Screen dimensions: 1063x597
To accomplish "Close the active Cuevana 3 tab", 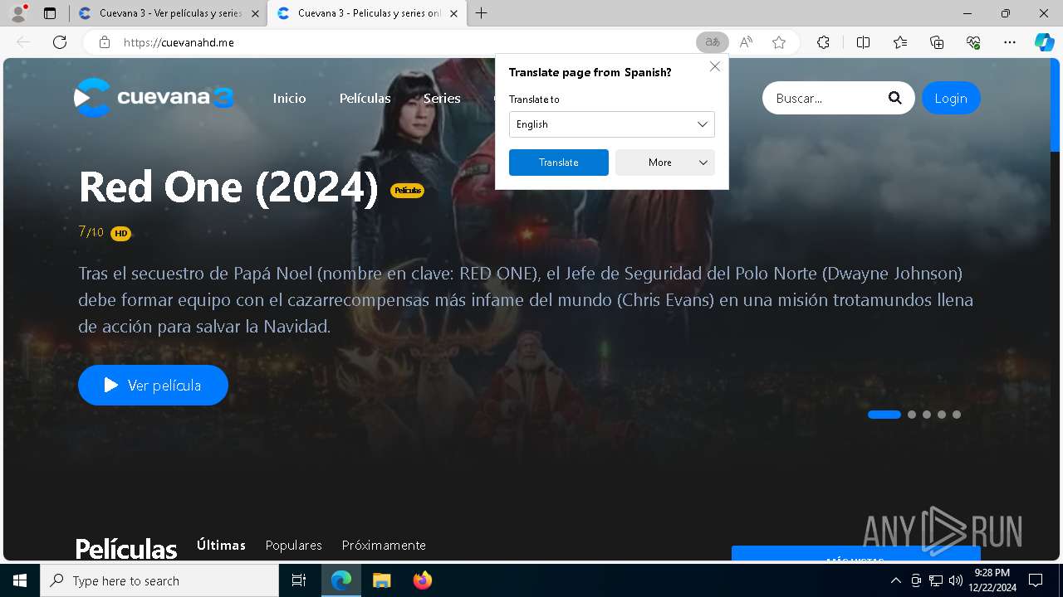I will (453, 13).
